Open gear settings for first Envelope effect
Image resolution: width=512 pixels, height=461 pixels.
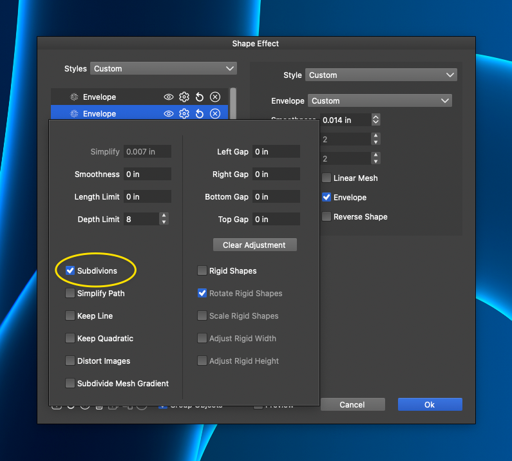[184, 97]
